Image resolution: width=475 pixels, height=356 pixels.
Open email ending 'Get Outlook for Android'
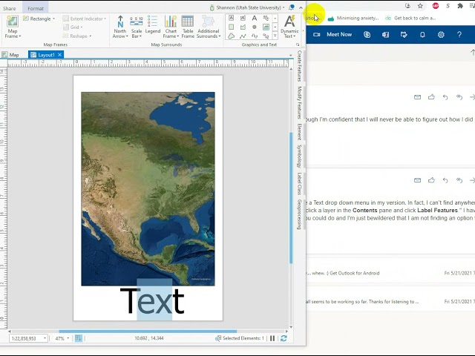click(x=390, y=273)
